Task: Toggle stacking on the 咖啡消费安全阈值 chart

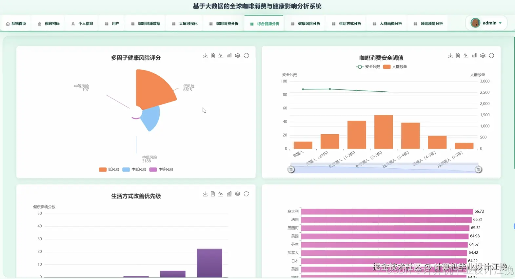Action: (483, 56)
